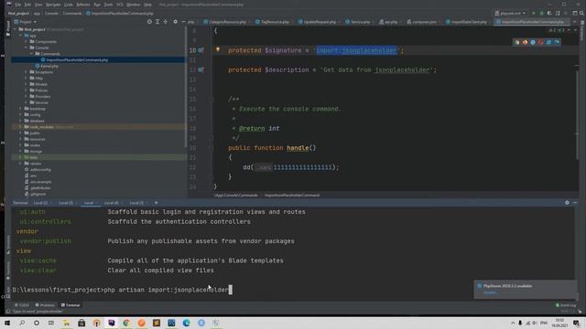Hide the Project panel with the minus icon
Screen dimensions: 586x329
tap(183, 22)
